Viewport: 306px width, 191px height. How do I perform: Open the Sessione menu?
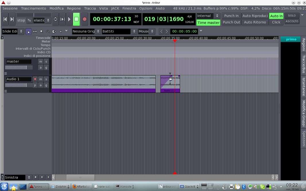pos(10,8)
